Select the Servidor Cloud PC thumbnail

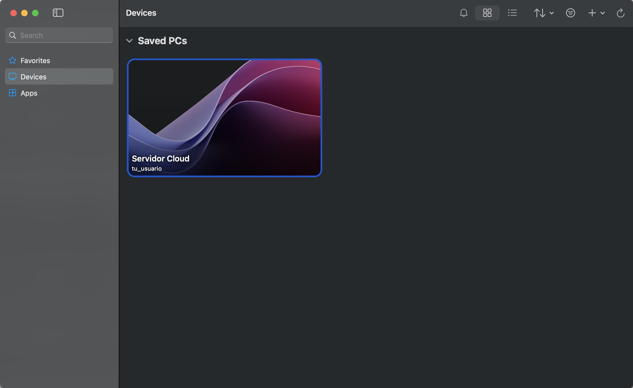224,118
